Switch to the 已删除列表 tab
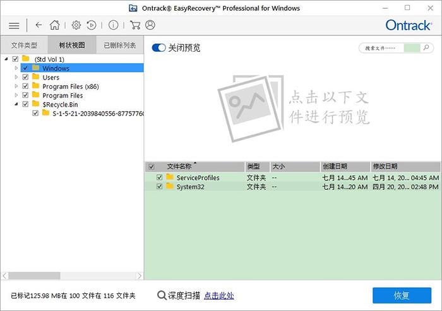 [120, 45]
